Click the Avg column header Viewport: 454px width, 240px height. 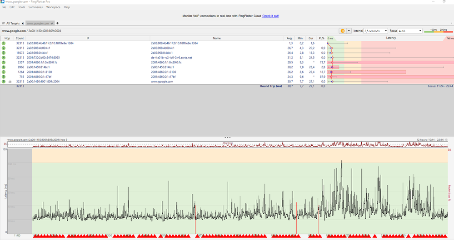click(x=289, y=38)
